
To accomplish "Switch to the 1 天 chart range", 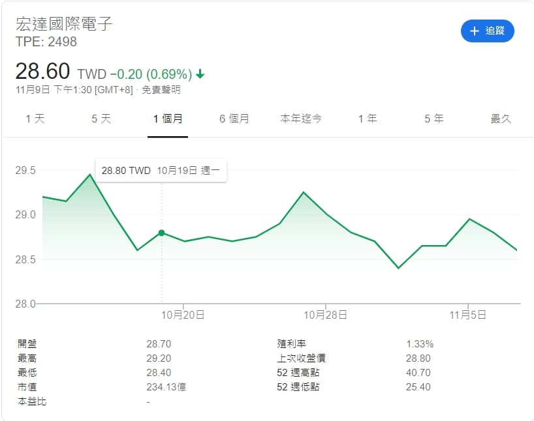I will coord(35,119).
